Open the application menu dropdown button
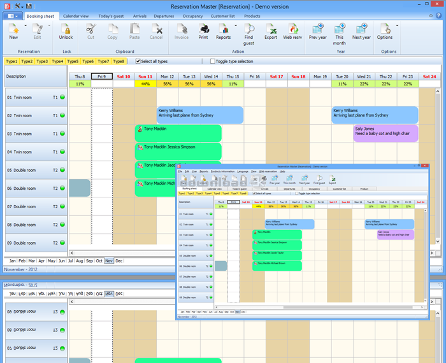The image size is (446, 363). [x=14, y=15]
